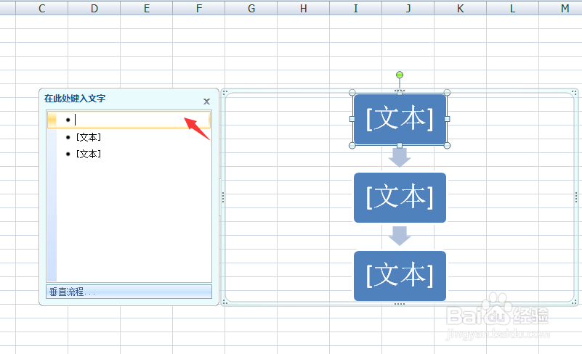
Task: Select column I header
Action: (355, 8)
